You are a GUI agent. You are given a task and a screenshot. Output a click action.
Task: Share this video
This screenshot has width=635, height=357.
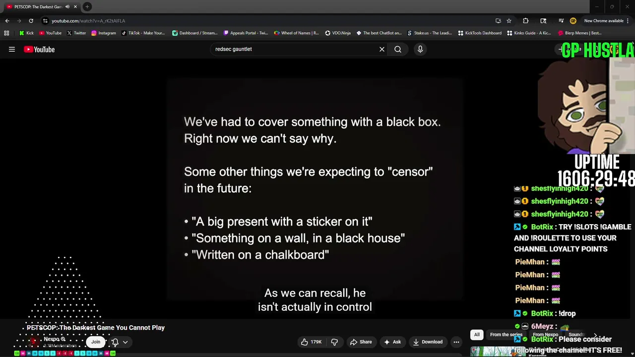tap(361, 342)
